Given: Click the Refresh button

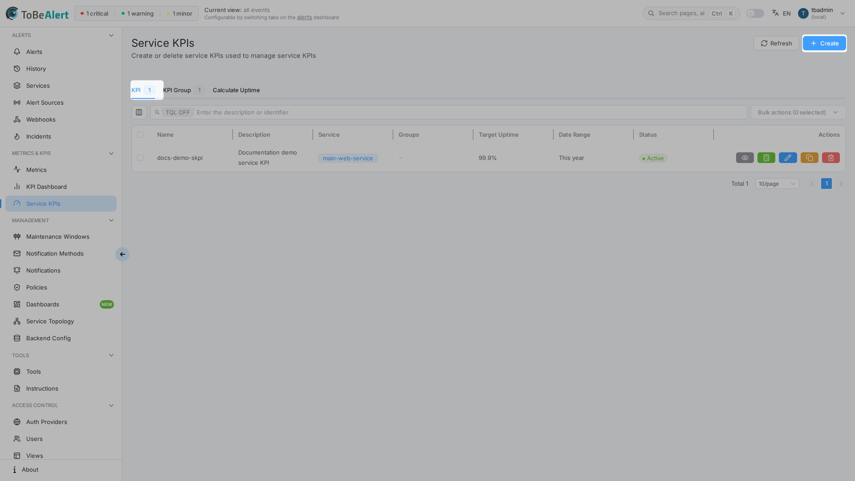Looking at the screenshot, I should click(776, 43).
